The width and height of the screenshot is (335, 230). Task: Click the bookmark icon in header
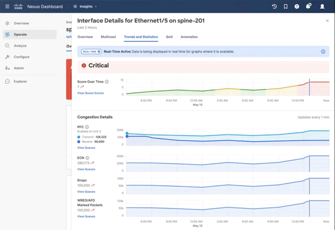point(285,7)
